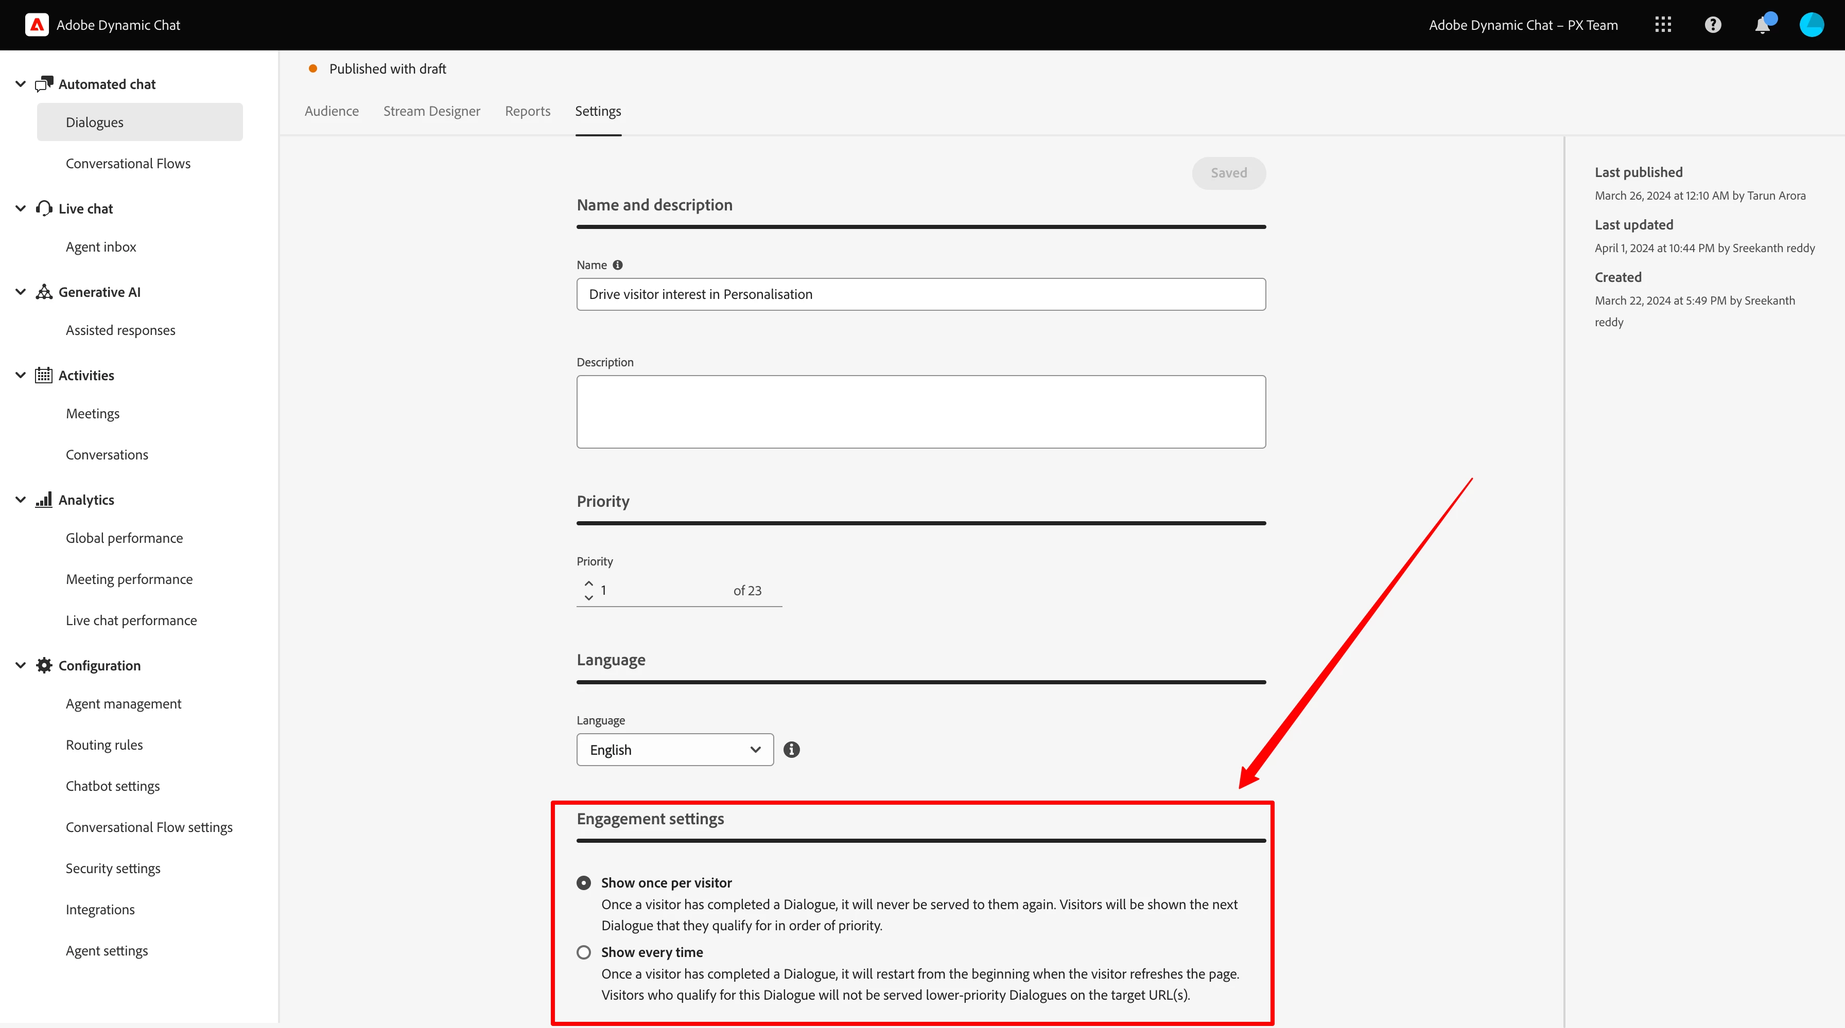This screenshot has height=1028, width=1845.
Task: Click the Adobe logo icon
Action: pyautogui.click(x=37, y=25)
